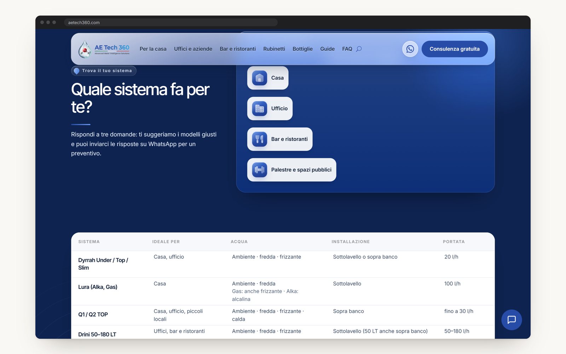Open the chat bubble widget
The image size is (566, 354).
click(512, 320)
